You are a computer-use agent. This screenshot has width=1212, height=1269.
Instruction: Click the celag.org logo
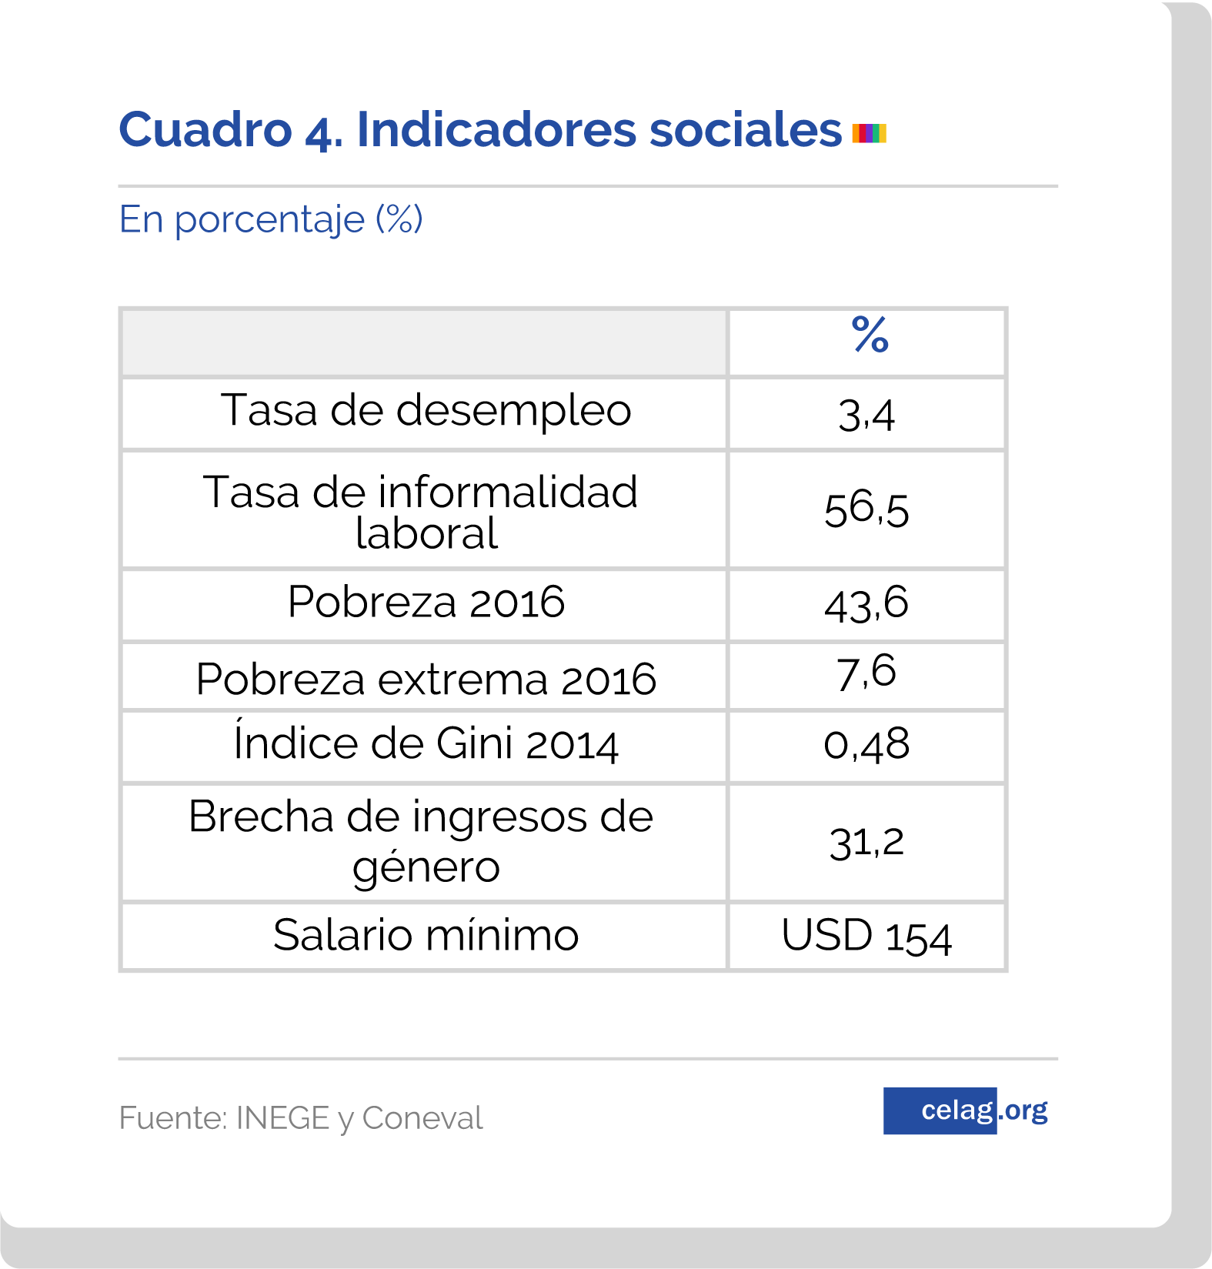966,1110
